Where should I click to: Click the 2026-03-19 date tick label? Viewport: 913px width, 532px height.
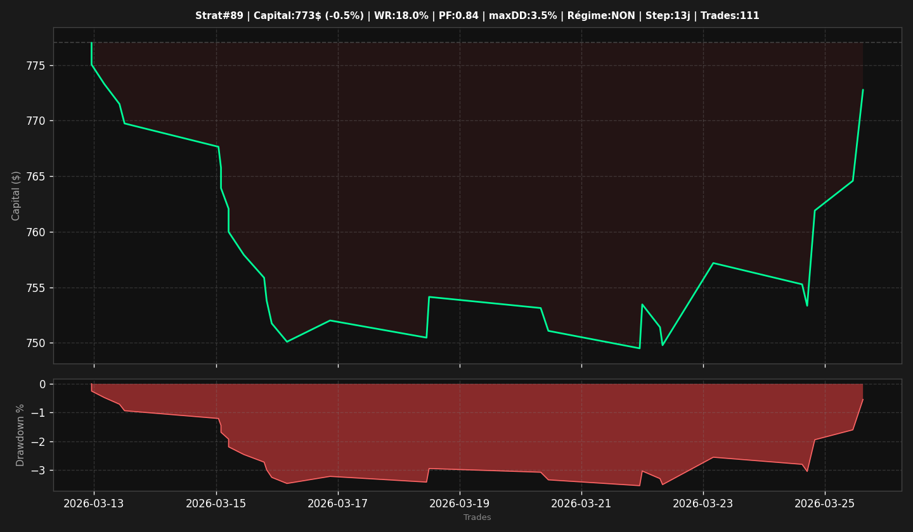pos(460,504)
